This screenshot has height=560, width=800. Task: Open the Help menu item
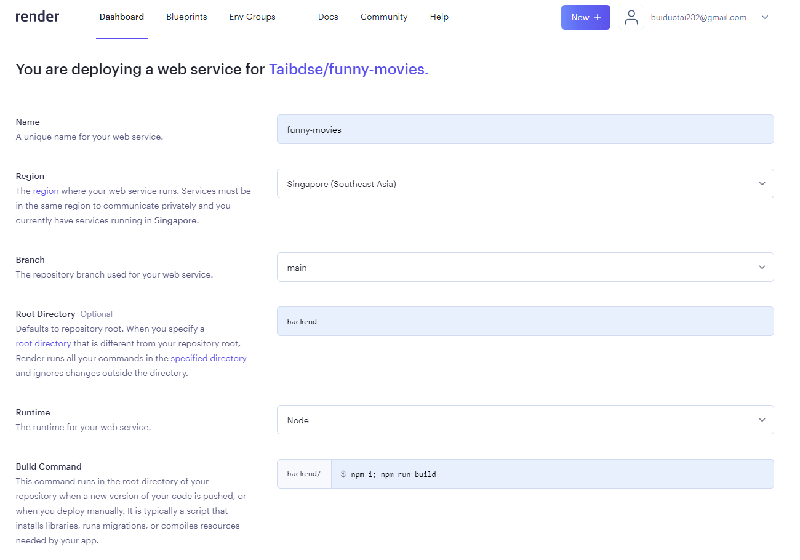[439, 17]
